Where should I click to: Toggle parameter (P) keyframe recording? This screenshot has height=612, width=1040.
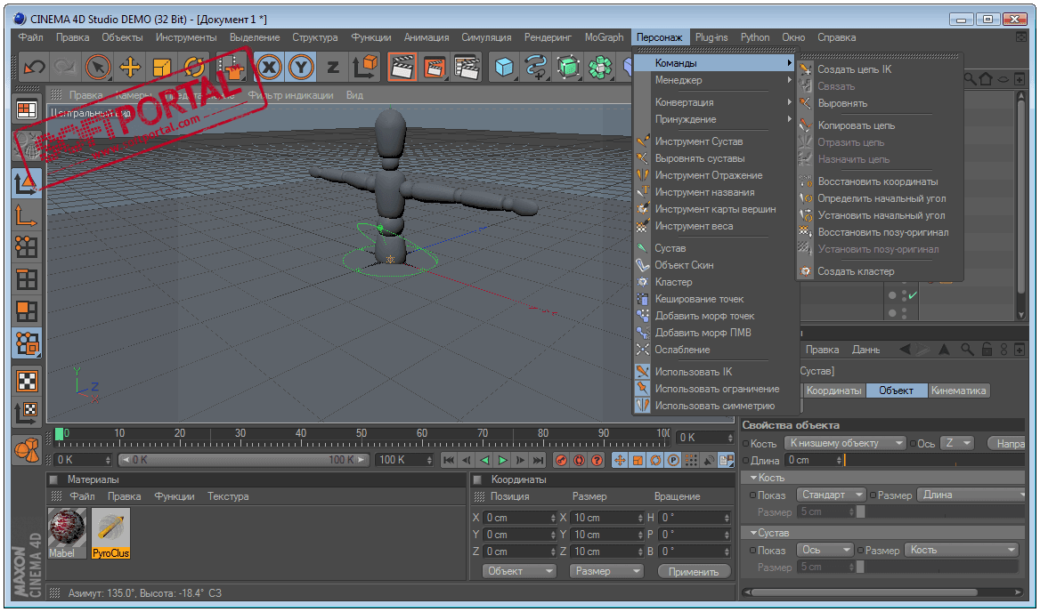tap(673, 460)
